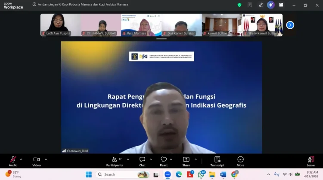Open Google Chrome from taskbar
The width and height of the screenshot is (323, 180).
[x=234, y=174]
